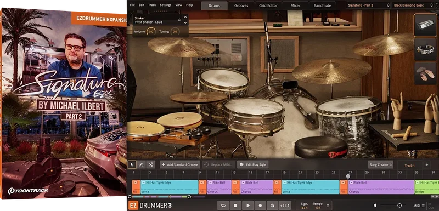Toggle the metronome
Screen dimensions: 439x211
tap(272, 206)
